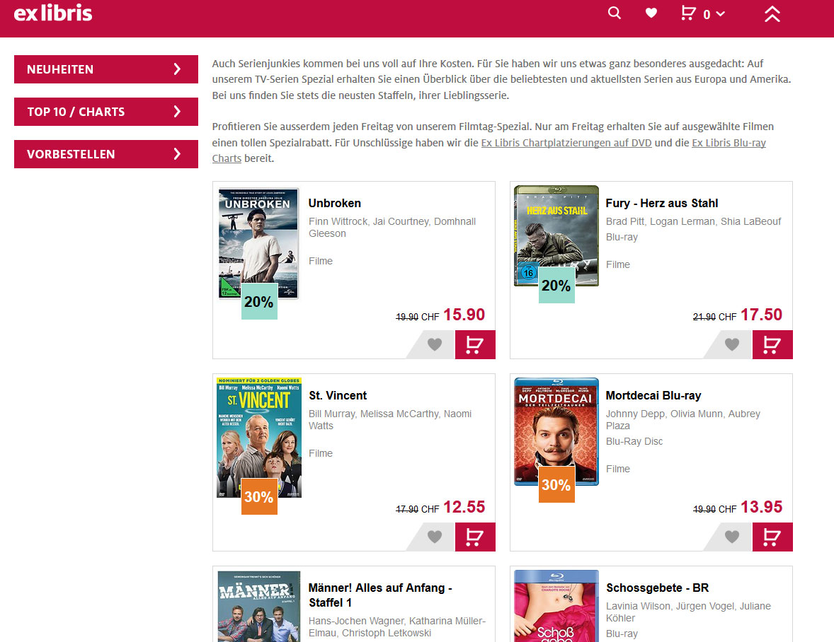Open wishlist via header heart icon
This screenshot has height=642, width=834.
point(651,13)
